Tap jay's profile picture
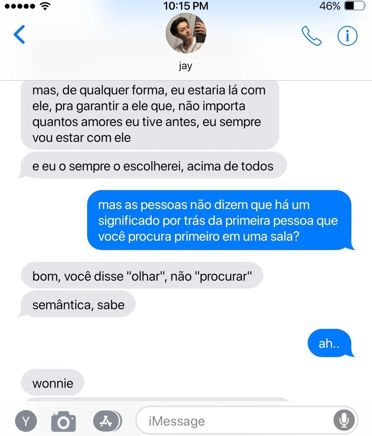Screen dimensions: 372x436 (186, 33)
